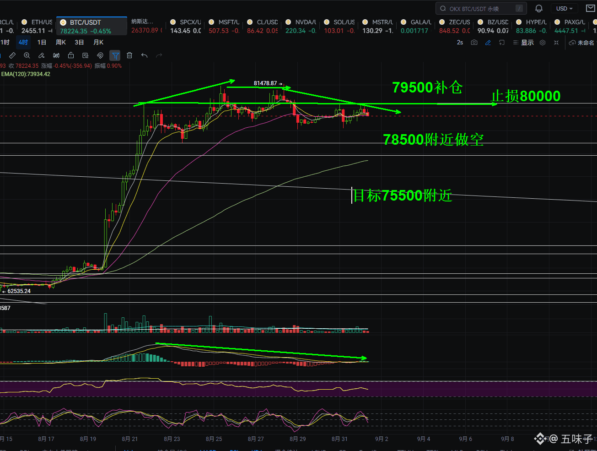Expand the 未命名 layout cloud dropdown

pos(582,43)
